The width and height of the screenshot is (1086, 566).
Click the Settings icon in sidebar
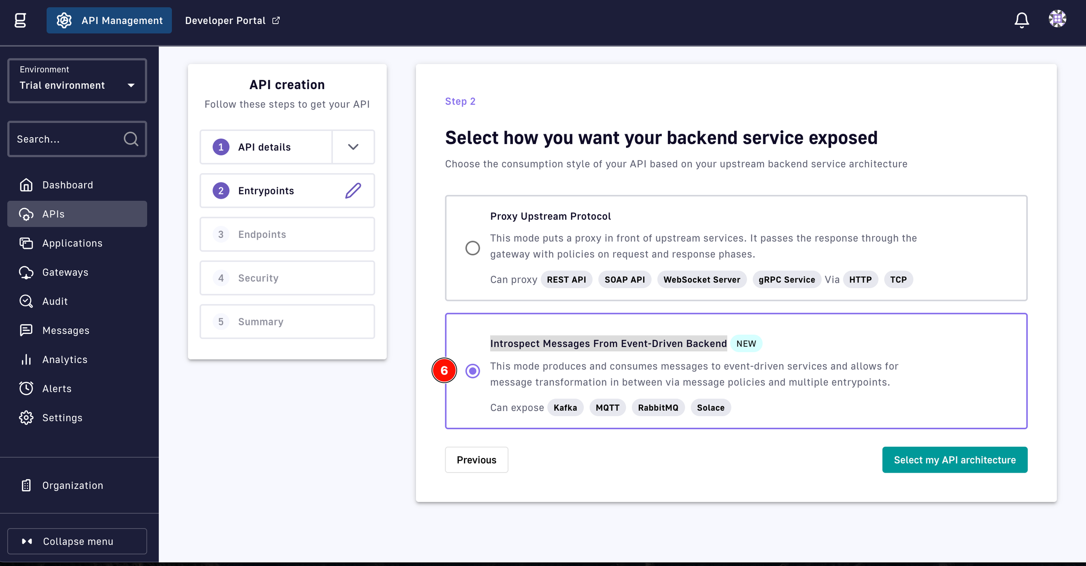click(x=26, y=417)
